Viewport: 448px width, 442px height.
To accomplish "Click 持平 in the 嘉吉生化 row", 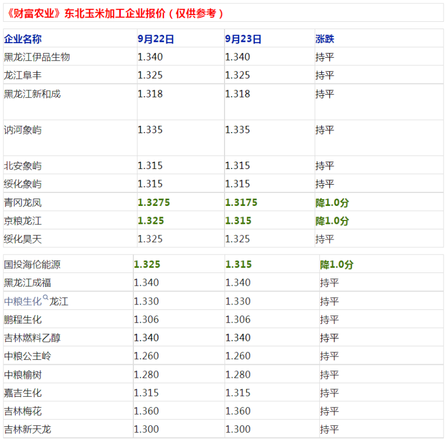I will pyautogui.click(x=329, y=393).
